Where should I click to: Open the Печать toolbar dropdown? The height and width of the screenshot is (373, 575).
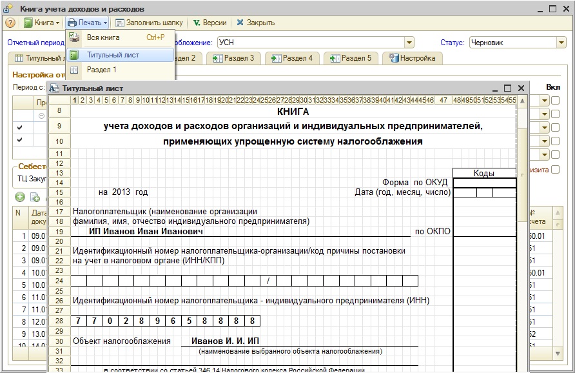87,23
